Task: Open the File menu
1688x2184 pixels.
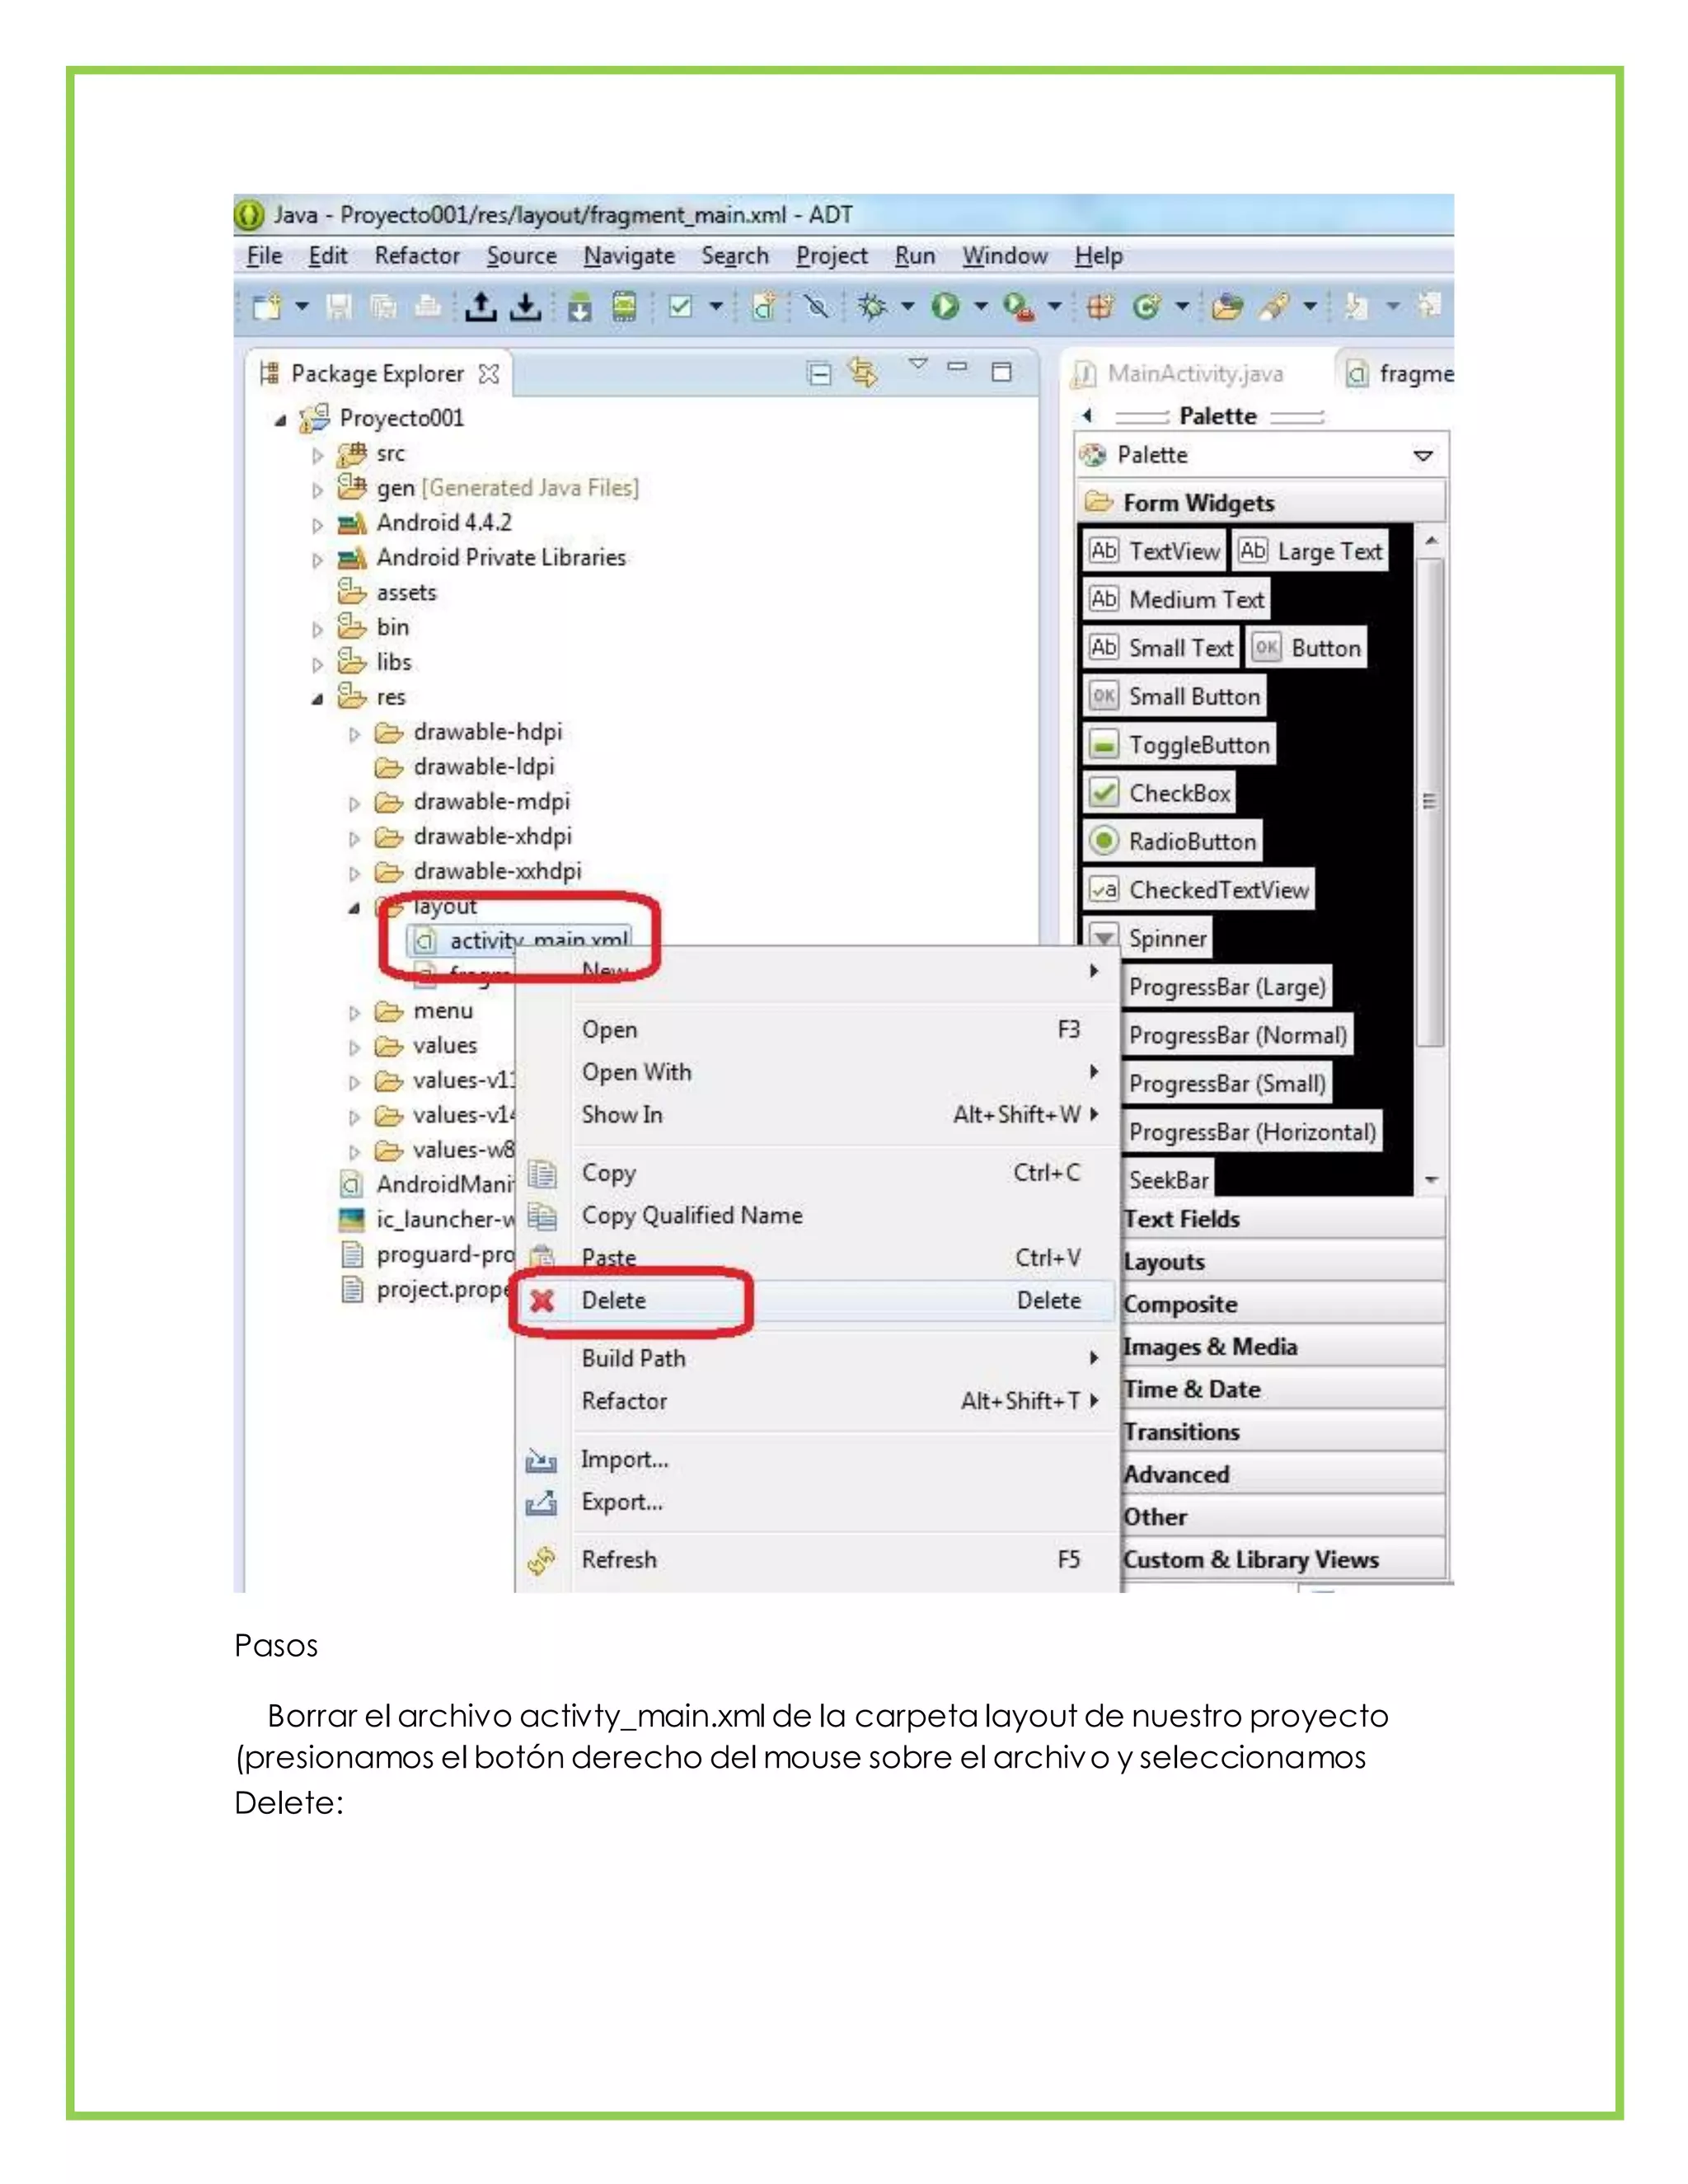Action: tap(264, 256)
